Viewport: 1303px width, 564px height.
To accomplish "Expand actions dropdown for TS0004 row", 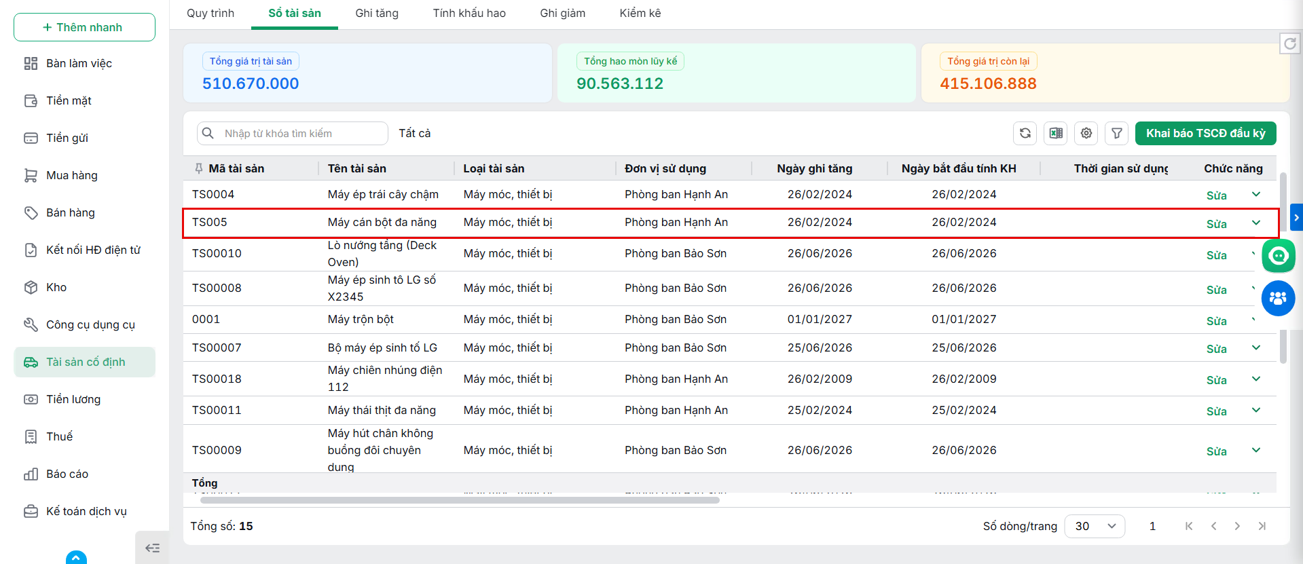I will tap(1256, 195).
